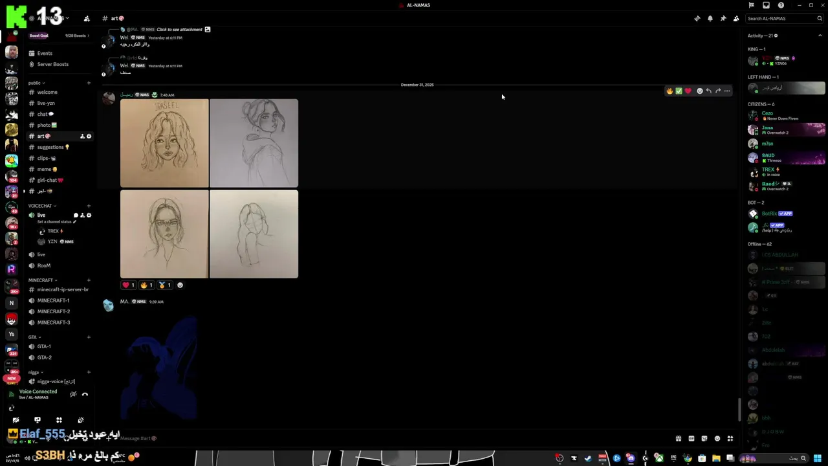Open Boost Goal progress bar
828x466 pixels.
pos(58,36)
